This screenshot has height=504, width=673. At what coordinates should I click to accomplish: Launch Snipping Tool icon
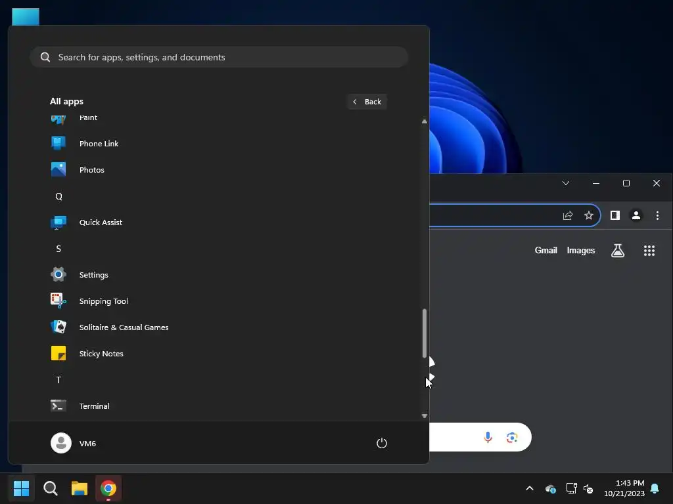point(58,301)
